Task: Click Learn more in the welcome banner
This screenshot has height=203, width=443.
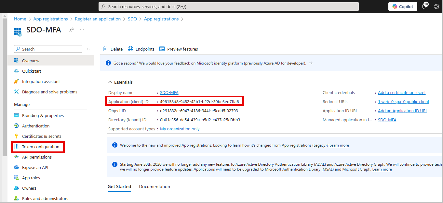Action: (339, 145)
